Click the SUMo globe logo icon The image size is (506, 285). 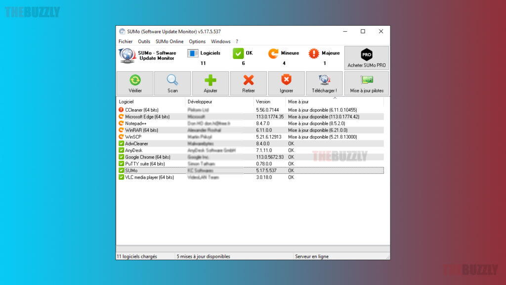coord(127,55)
